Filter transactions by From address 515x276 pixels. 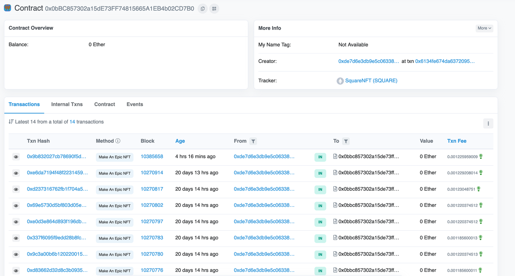tap(253, 141)
